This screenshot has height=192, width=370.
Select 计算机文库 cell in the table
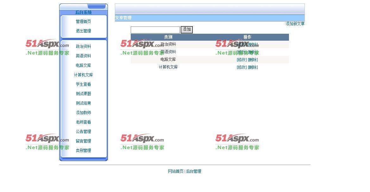point(168,67)
